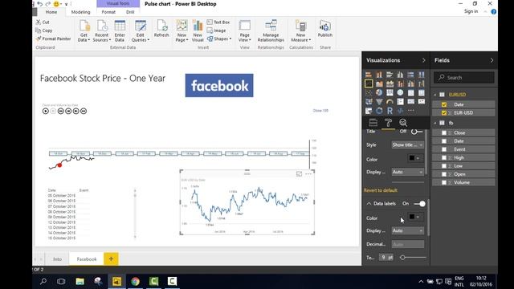Image resolution: width=514 pixels, height=289 pixels.
Task: Insert a Text Box from ribbon
Action: (218, 22)
